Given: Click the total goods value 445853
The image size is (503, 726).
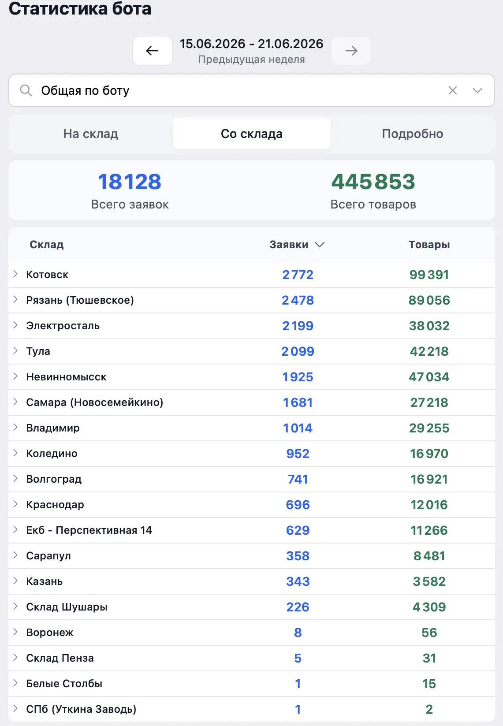Looking at the screenshot, I should pos(373,182).
